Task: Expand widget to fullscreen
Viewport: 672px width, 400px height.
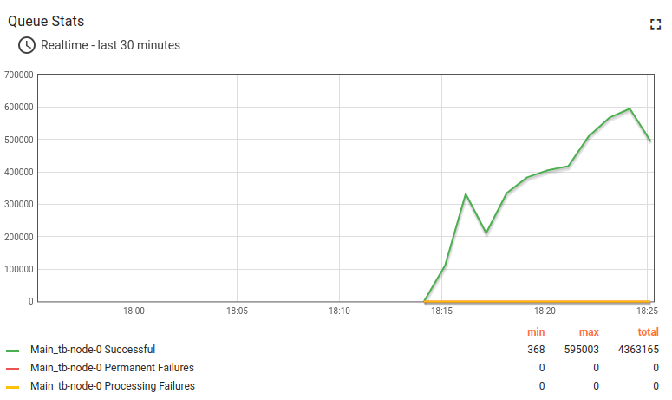Action: (x=656, y=24)
